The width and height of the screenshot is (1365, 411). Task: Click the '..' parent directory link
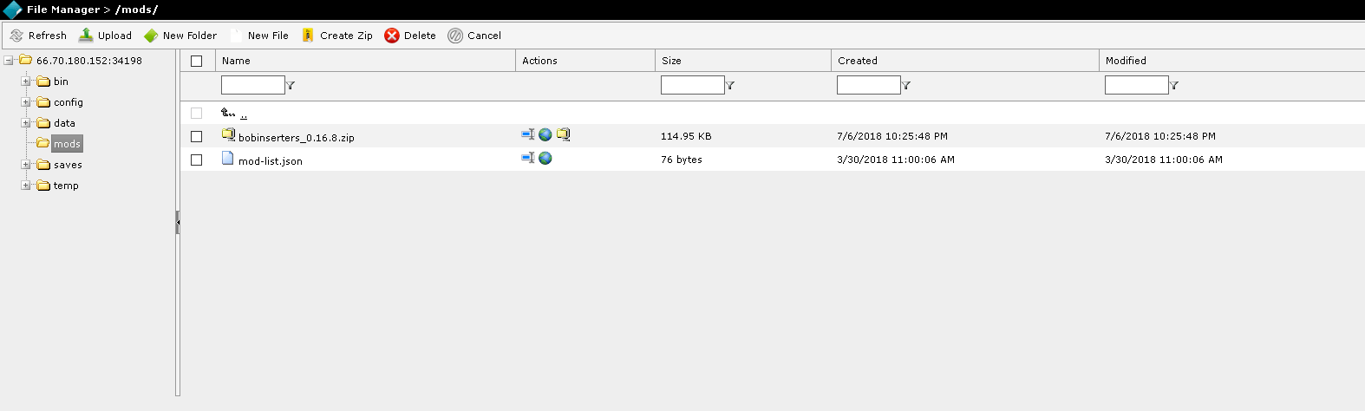(x=244, y=114)
